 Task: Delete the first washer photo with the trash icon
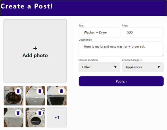tap(18, 91)
